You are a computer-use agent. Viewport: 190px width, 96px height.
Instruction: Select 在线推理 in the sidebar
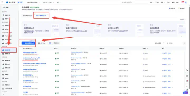(x=9, y=50)
